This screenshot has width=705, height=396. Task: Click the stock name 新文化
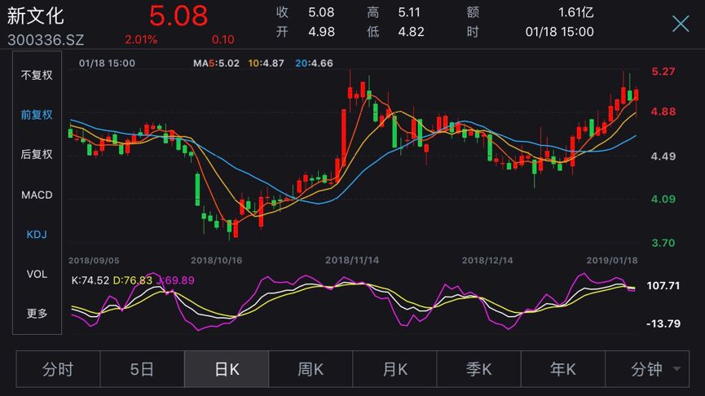tap(35, 15)
